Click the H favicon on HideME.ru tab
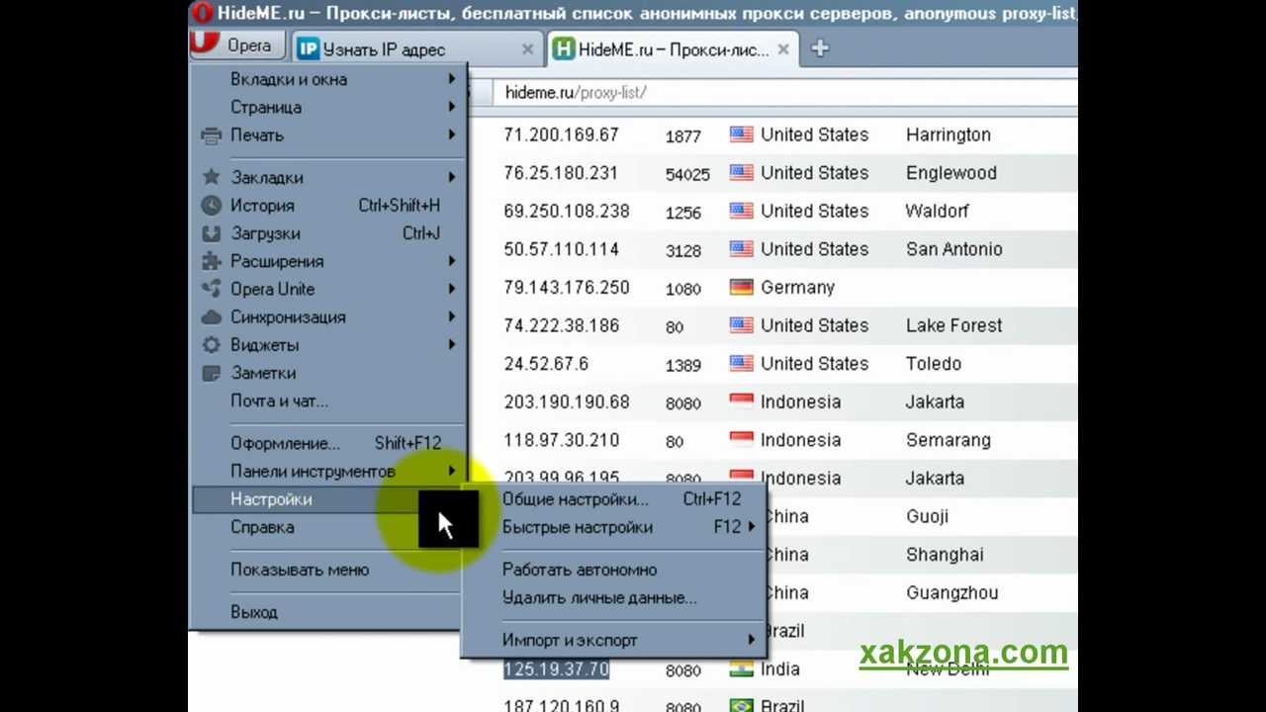This screenshot has height=712, width=1266. point(564,48)
